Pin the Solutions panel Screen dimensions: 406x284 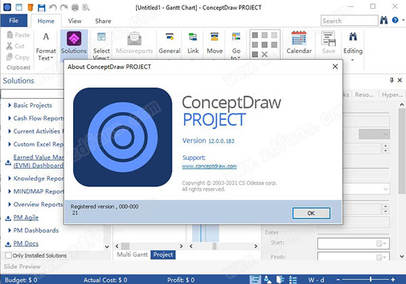click(392, 80)
